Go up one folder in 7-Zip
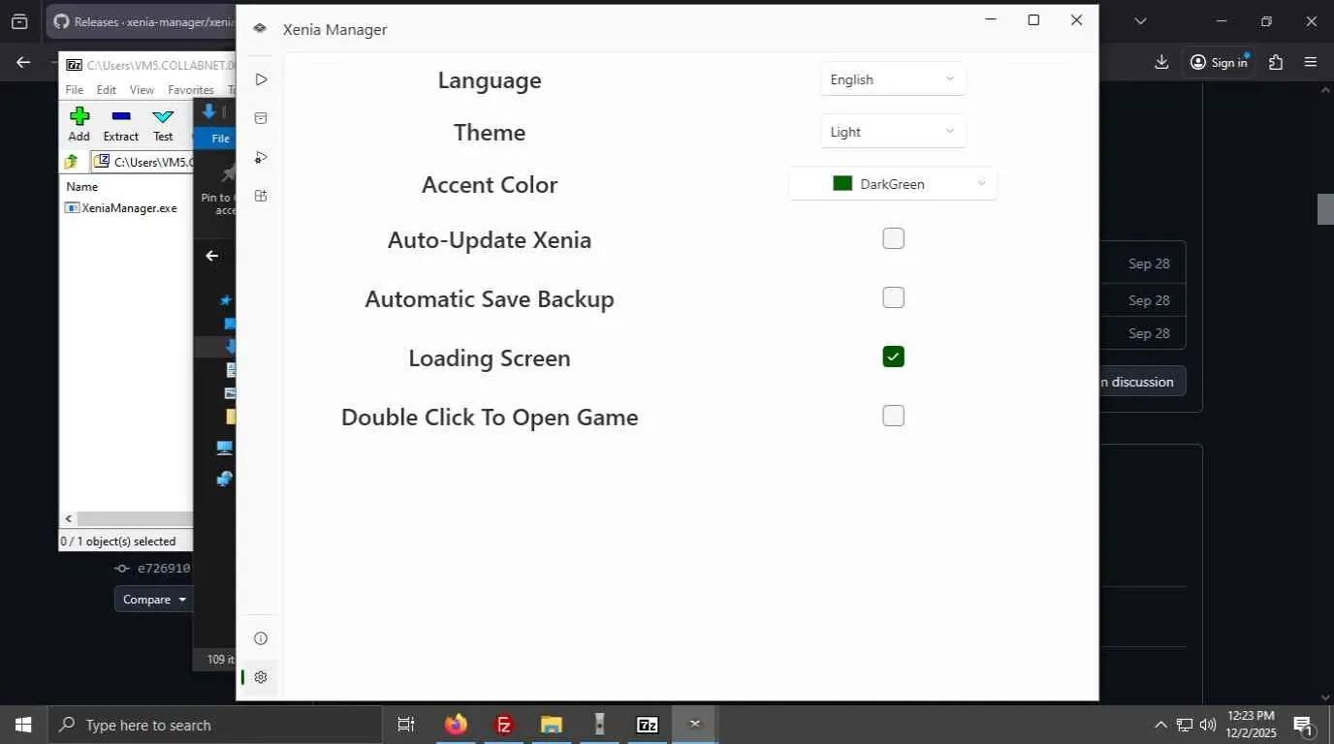The height and width of the screenshot is (744, 1334). pos(72,162)
